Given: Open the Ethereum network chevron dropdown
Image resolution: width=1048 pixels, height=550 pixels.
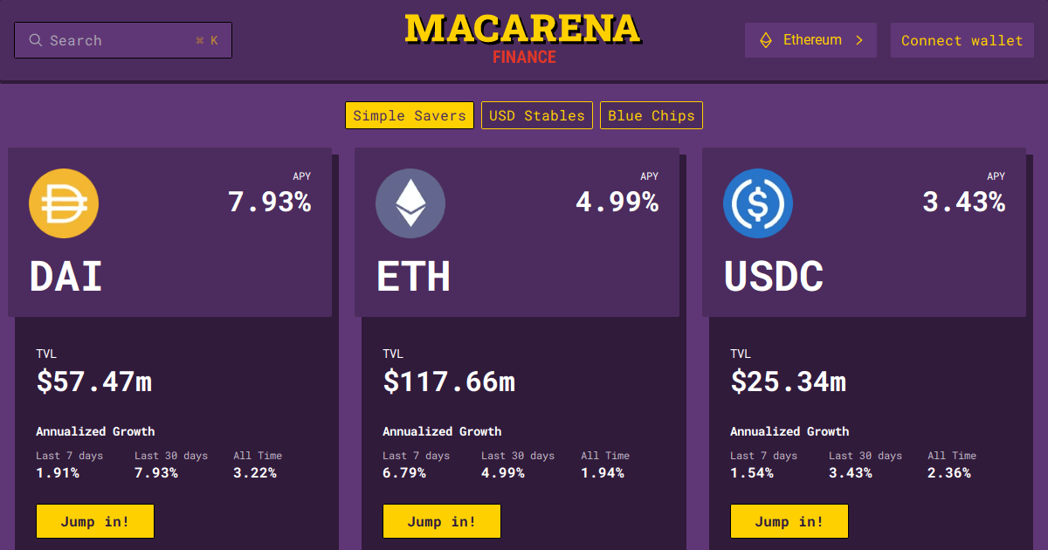Looking at the screenshot, I should tap(859, 39).
